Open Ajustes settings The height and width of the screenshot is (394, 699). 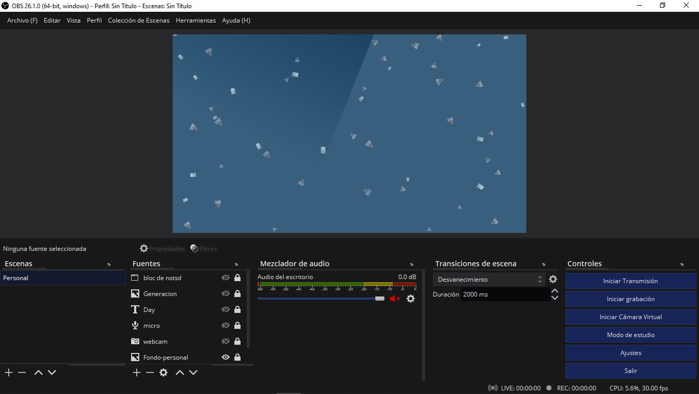[631, 353]
